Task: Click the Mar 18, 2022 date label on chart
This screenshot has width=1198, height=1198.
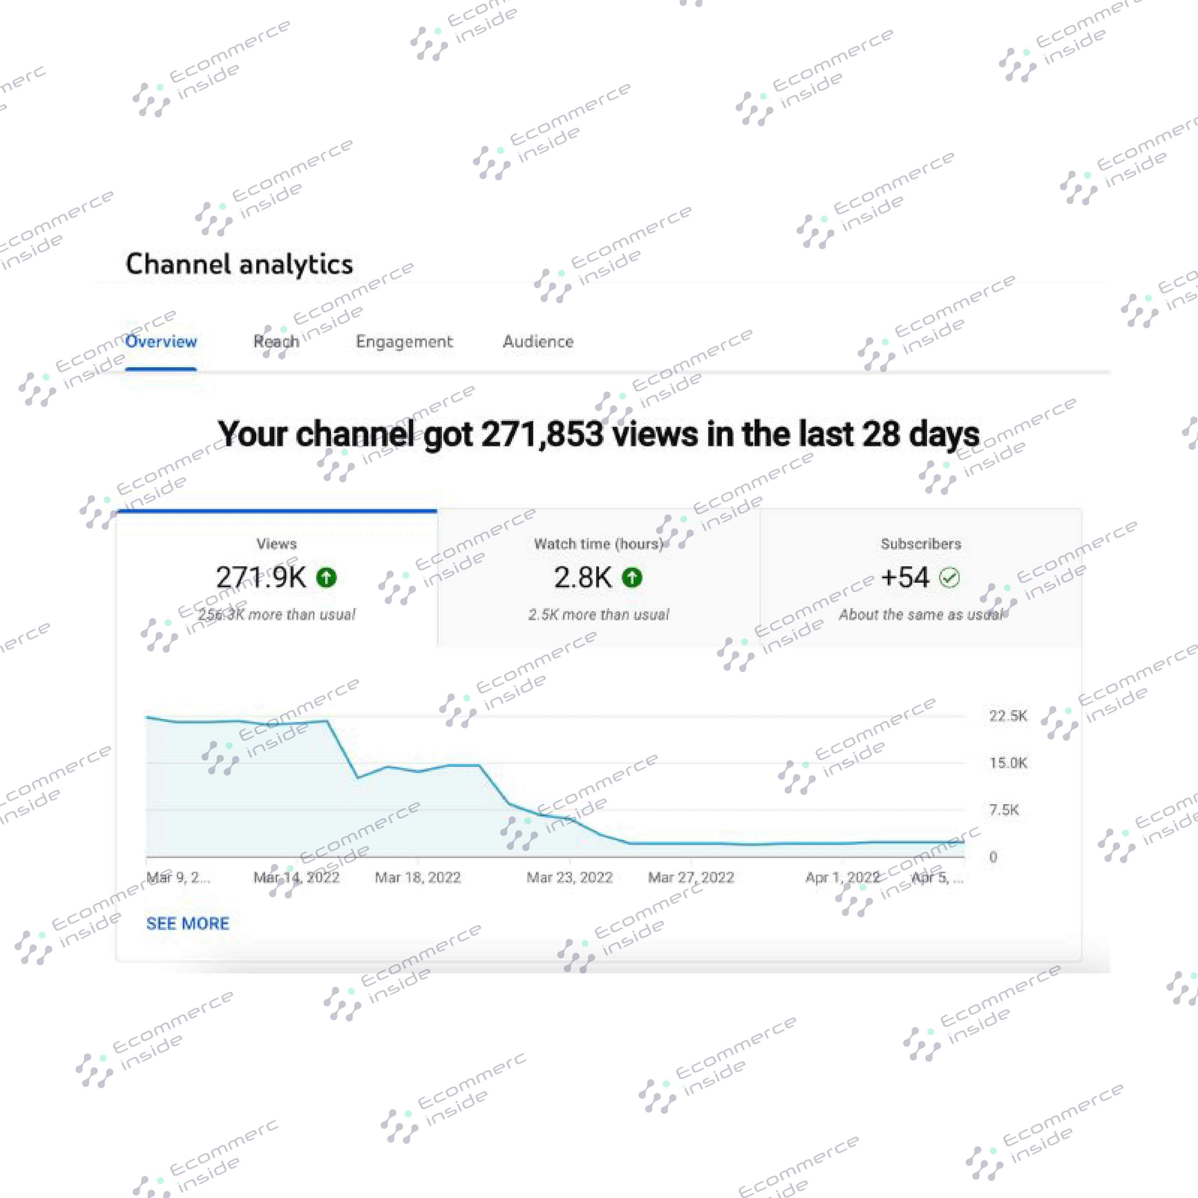Action: 418,877
